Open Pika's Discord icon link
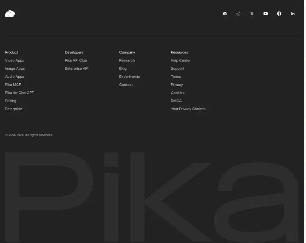Image resolution: width=306 pixels, height=243 pixels. pyautogui.click(x=225, y=14)
